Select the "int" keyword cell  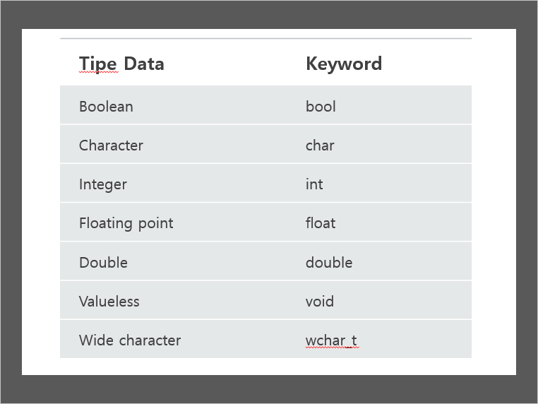click(314, 184)
